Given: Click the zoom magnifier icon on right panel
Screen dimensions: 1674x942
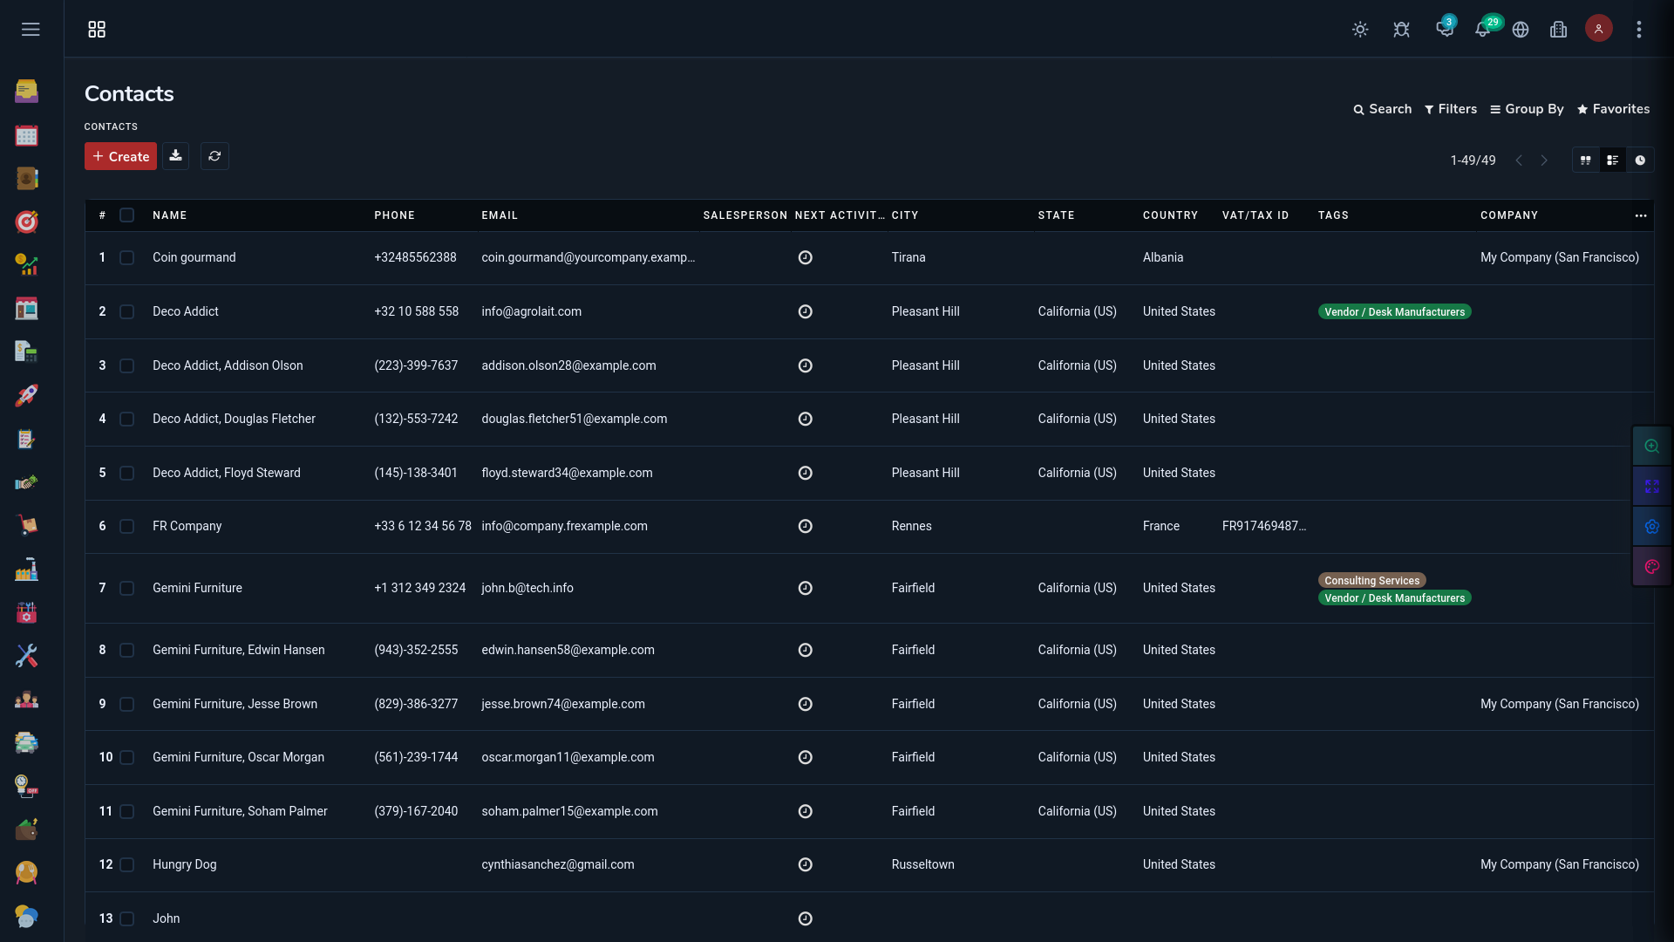Looking at the screenshot, I should [x=1651, y=447].
